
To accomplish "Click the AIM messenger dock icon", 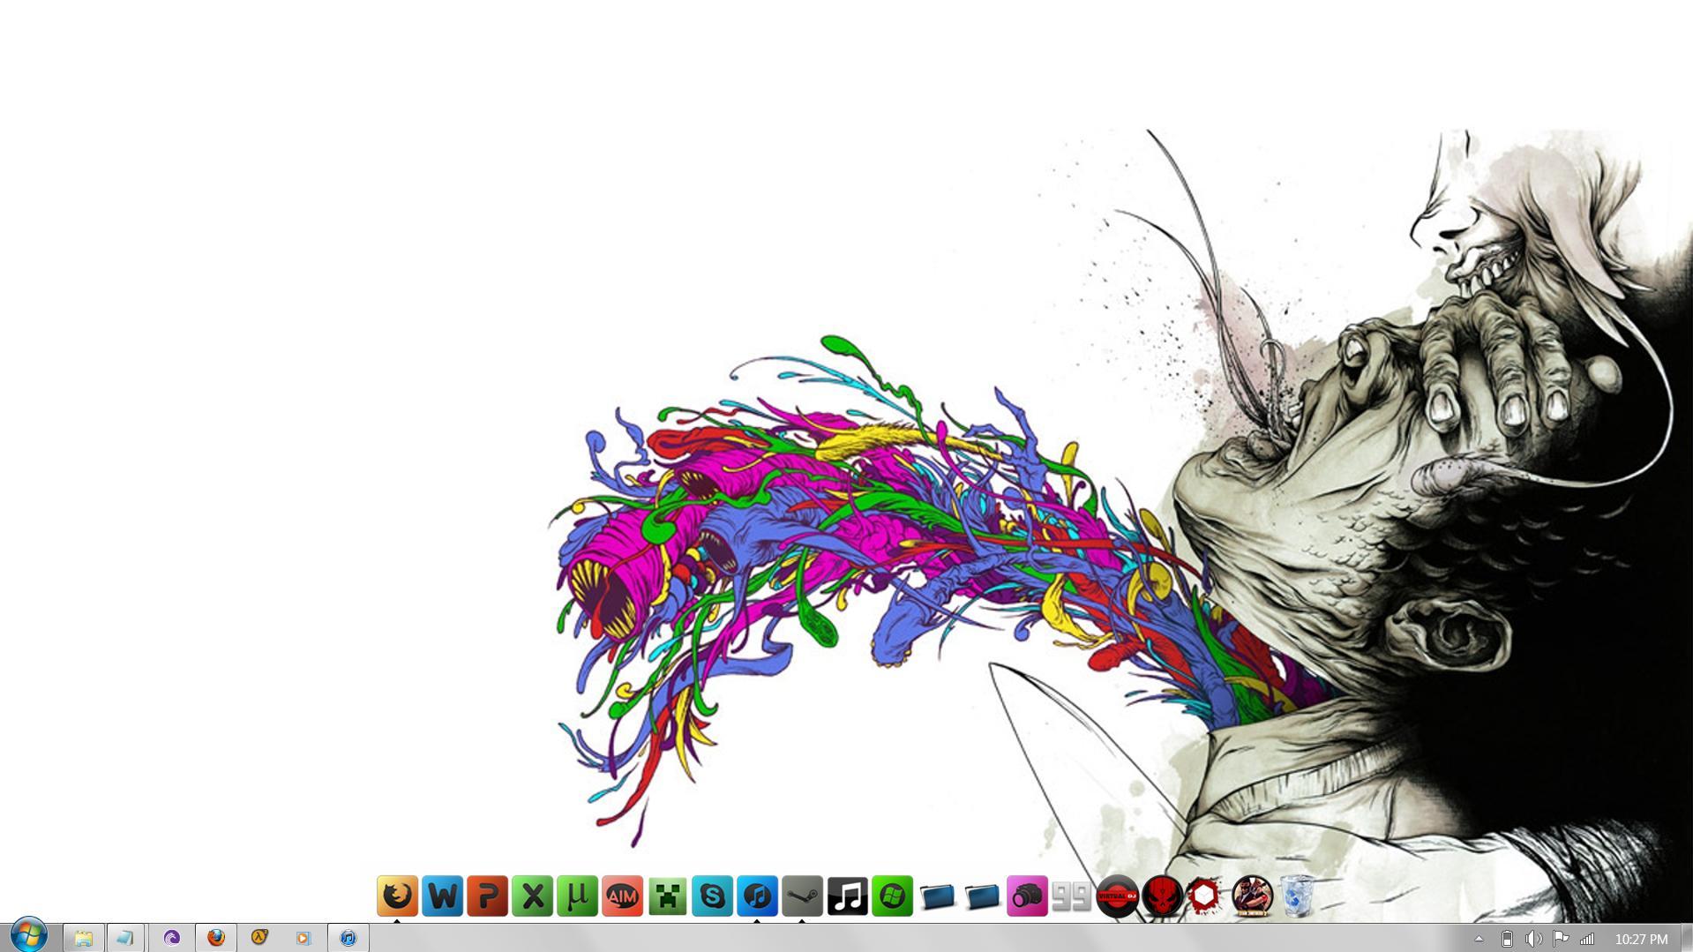I will click(622, 896).
